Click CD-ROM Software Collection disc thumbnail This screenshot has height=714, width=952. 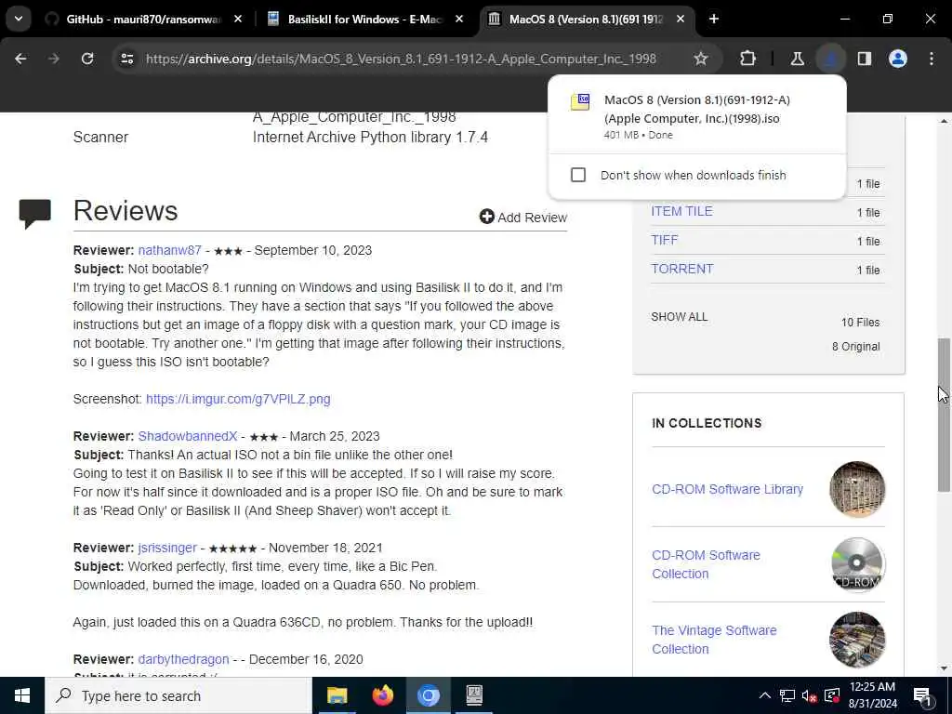click(856, 564)
